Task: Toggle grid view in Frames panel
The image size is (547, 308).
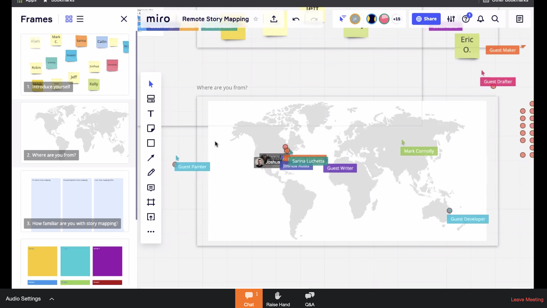Action: (x=69, y=19)
